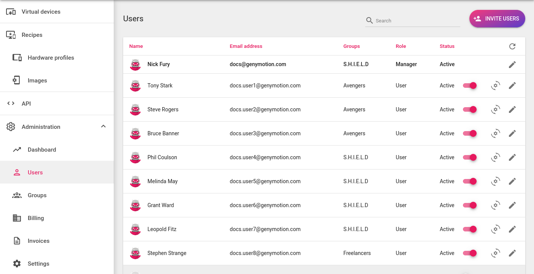534x274 pixels.
Task: Select the API code brackets icon
Action: click(x=10, y=103)
